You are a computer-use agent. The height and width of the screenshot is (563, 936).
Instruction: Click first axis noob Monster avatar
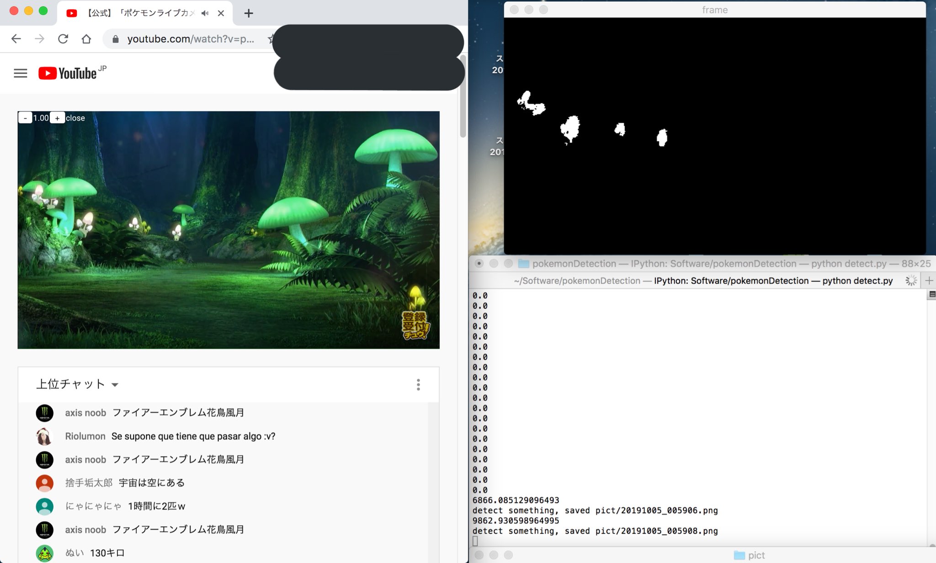pos(45,413)
